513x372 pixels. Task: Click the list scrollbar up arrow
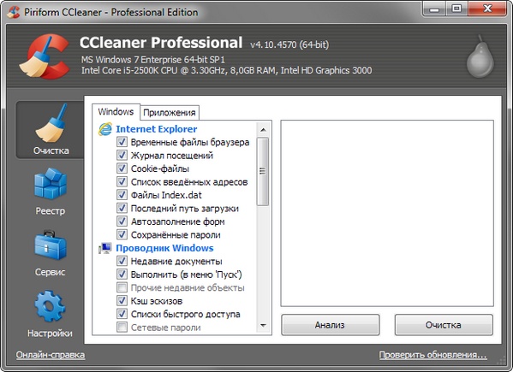263,130
